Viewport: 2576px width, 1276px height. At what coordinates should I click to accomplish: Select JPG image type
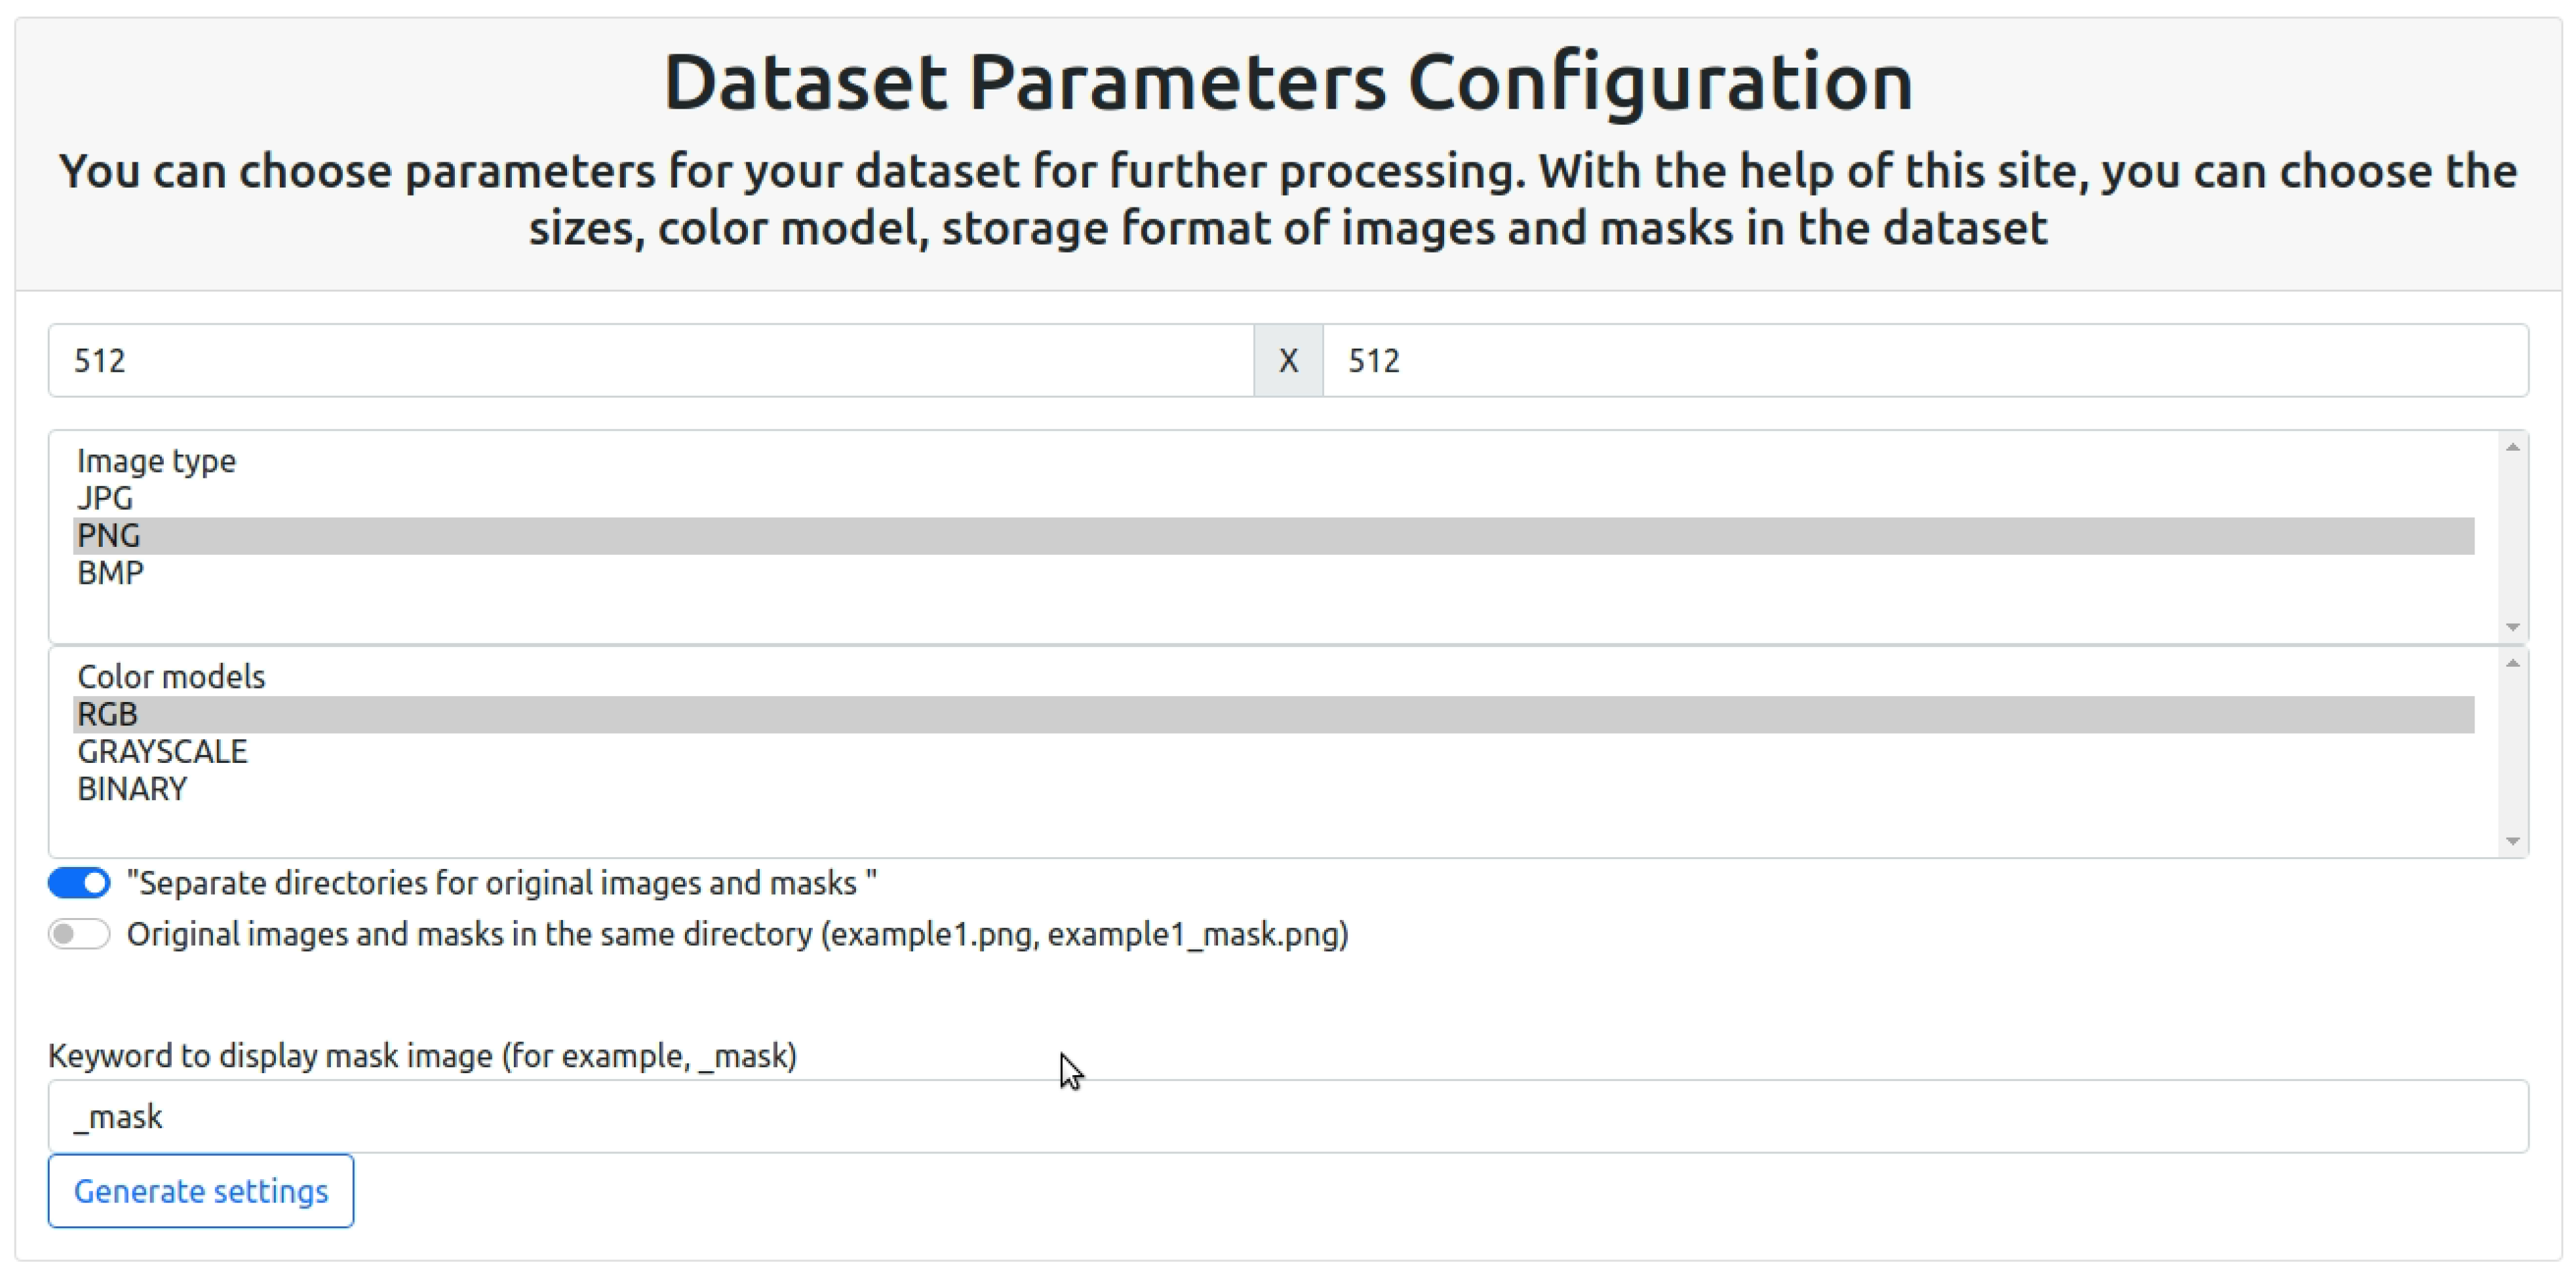[x=105, y=498]
